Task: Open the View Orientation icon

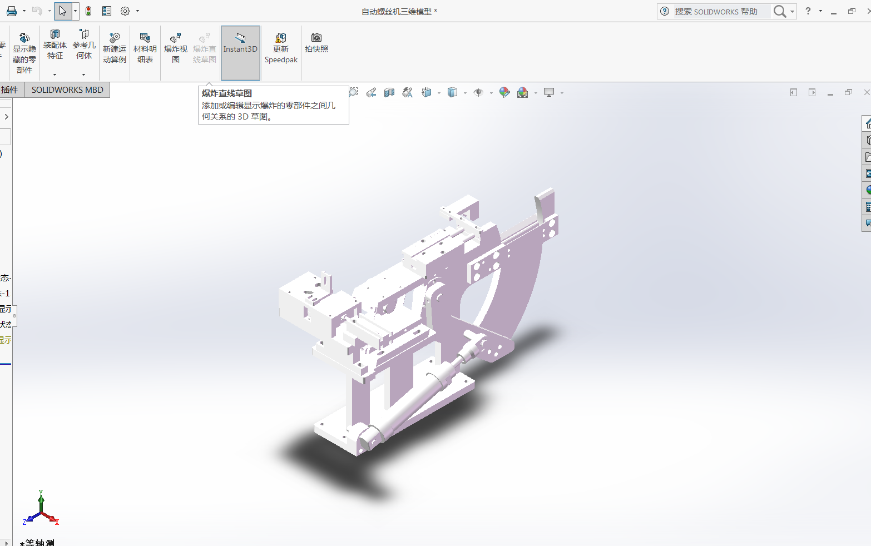Action: [427, 92]
